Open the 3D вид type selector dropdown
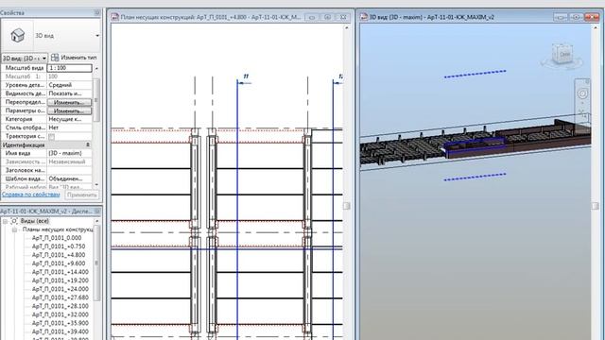 (97, 36)
